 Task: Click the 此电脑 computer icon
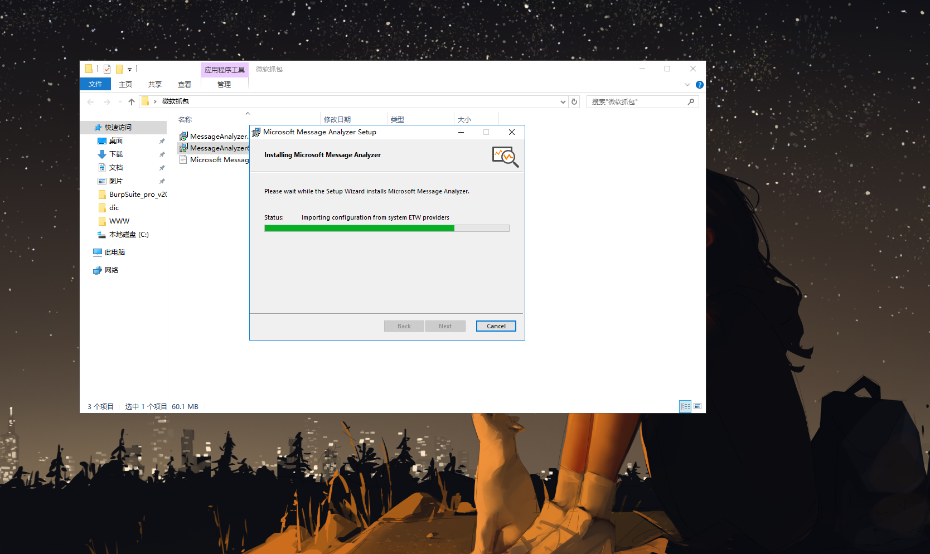coord(98,252)
